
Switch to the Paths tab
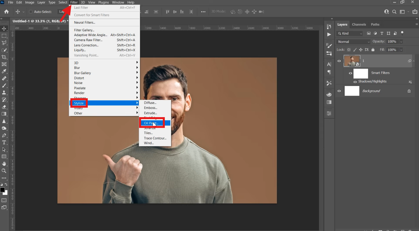tap(375, 24)
